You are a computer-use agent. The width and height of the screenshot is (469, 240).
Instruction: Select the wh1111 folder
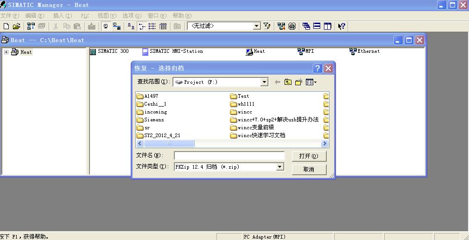point(242,104)
